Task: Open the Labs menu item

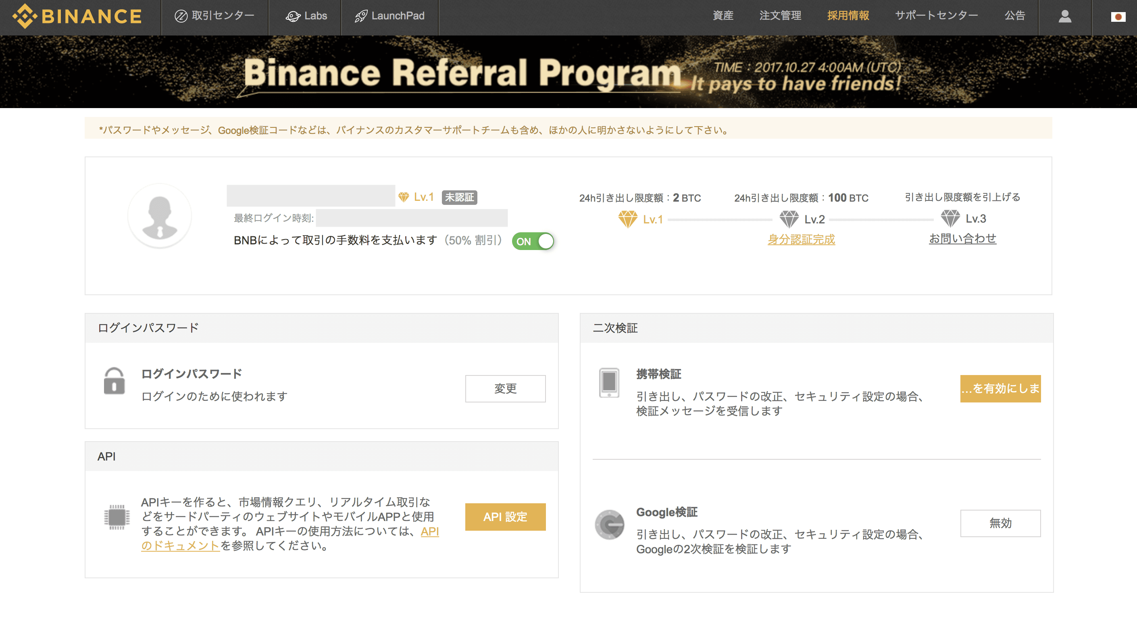Action: pos(306,16)
